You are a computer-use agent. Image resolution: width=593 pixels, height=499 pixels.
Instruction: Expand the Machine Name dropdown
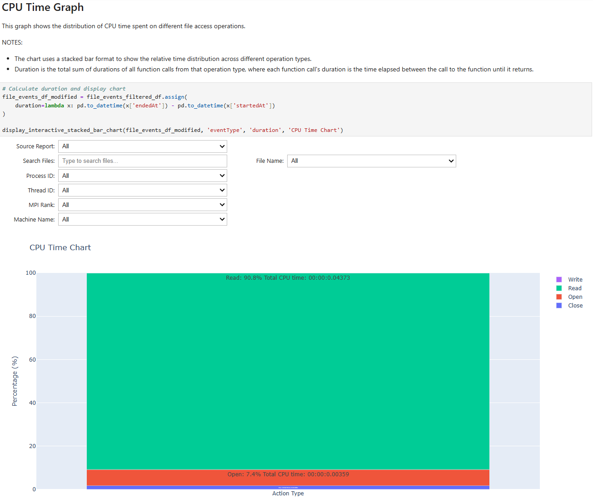pos(142,219)
